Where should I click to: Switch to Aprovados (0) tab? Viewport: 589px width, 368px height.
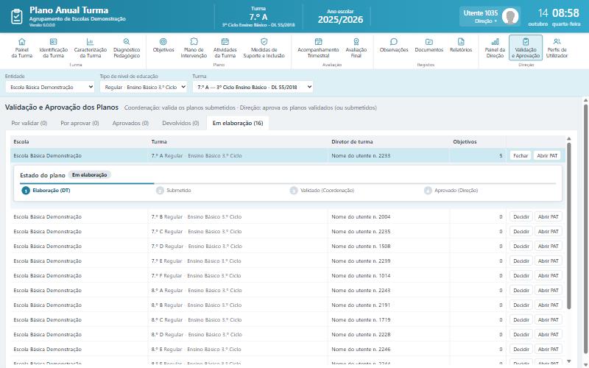click(130, 123)
